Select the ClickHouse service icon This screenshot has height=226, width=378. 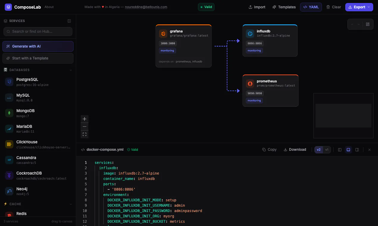9,144
